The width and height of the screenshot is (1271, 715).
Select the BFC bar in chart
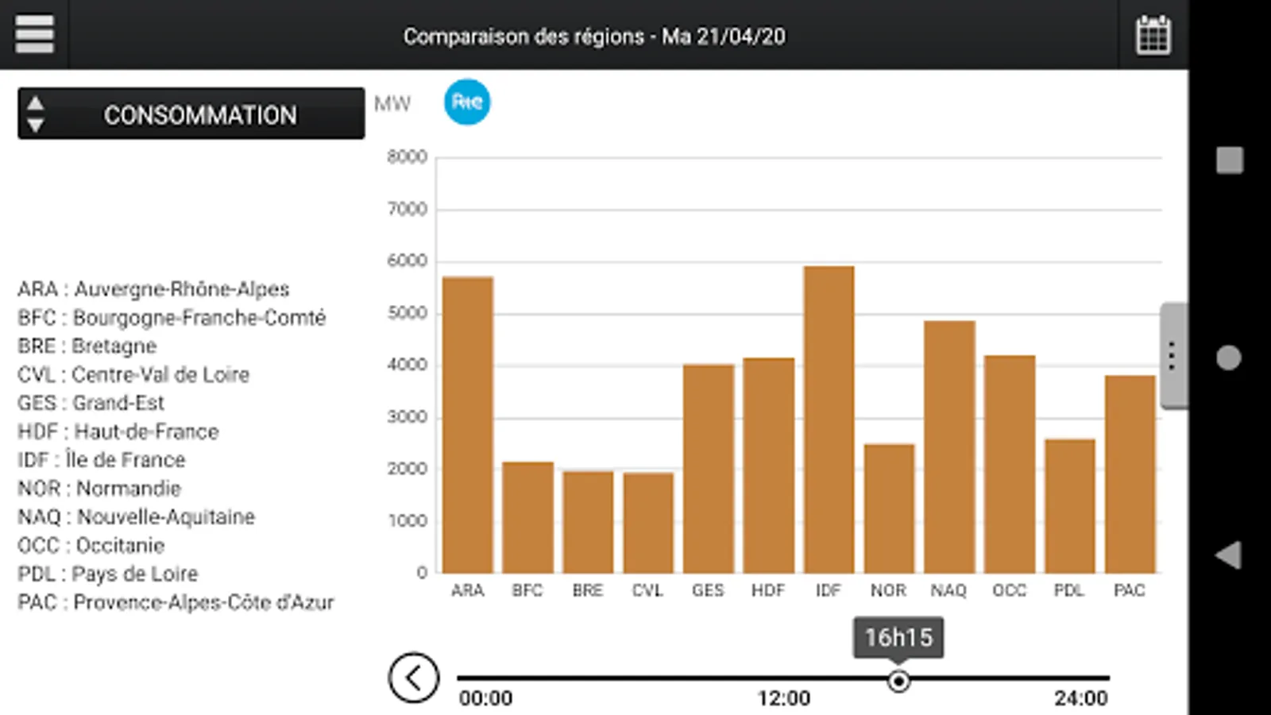point(528,517)
